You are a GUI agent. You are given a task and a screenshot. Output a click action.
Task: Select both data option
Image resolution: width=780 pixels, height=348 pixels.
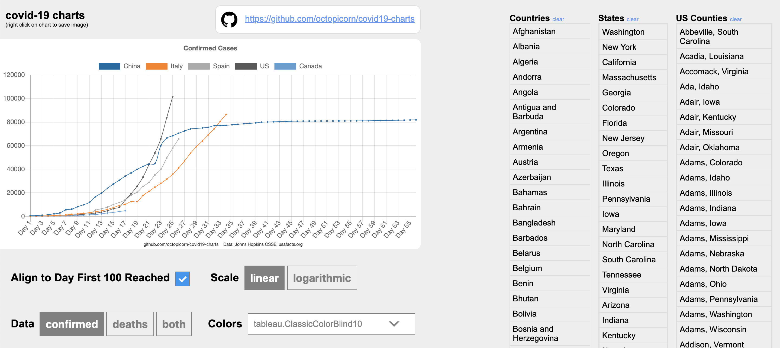coord(174,324)
